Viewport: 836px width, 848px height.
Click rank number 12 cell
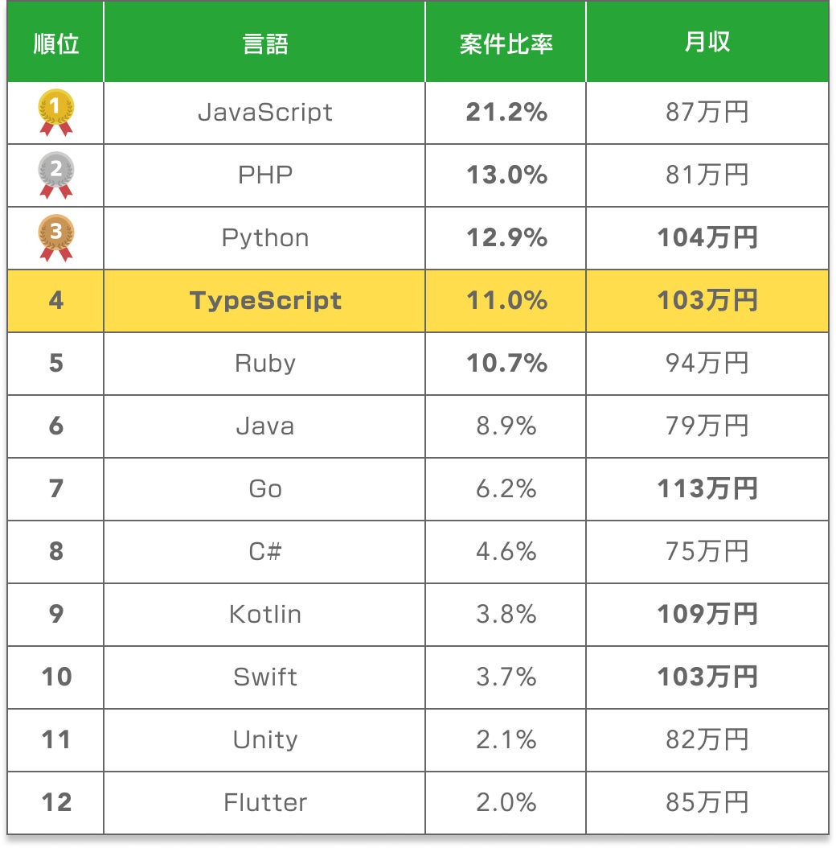click(x=56, y=802)
